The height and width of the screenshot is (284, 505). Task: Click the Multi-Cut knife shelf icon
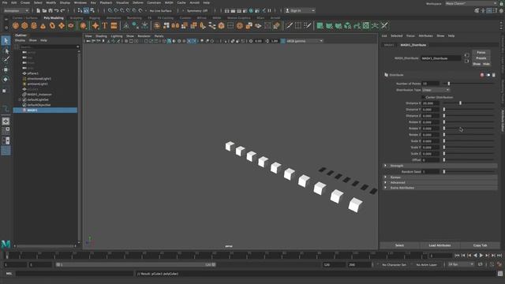pos(289,25)
